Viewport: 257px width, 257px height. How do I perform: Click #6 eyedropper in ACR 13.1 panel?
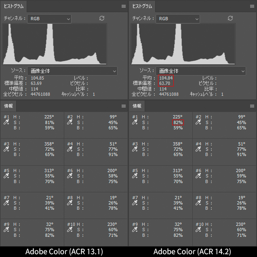70,176
